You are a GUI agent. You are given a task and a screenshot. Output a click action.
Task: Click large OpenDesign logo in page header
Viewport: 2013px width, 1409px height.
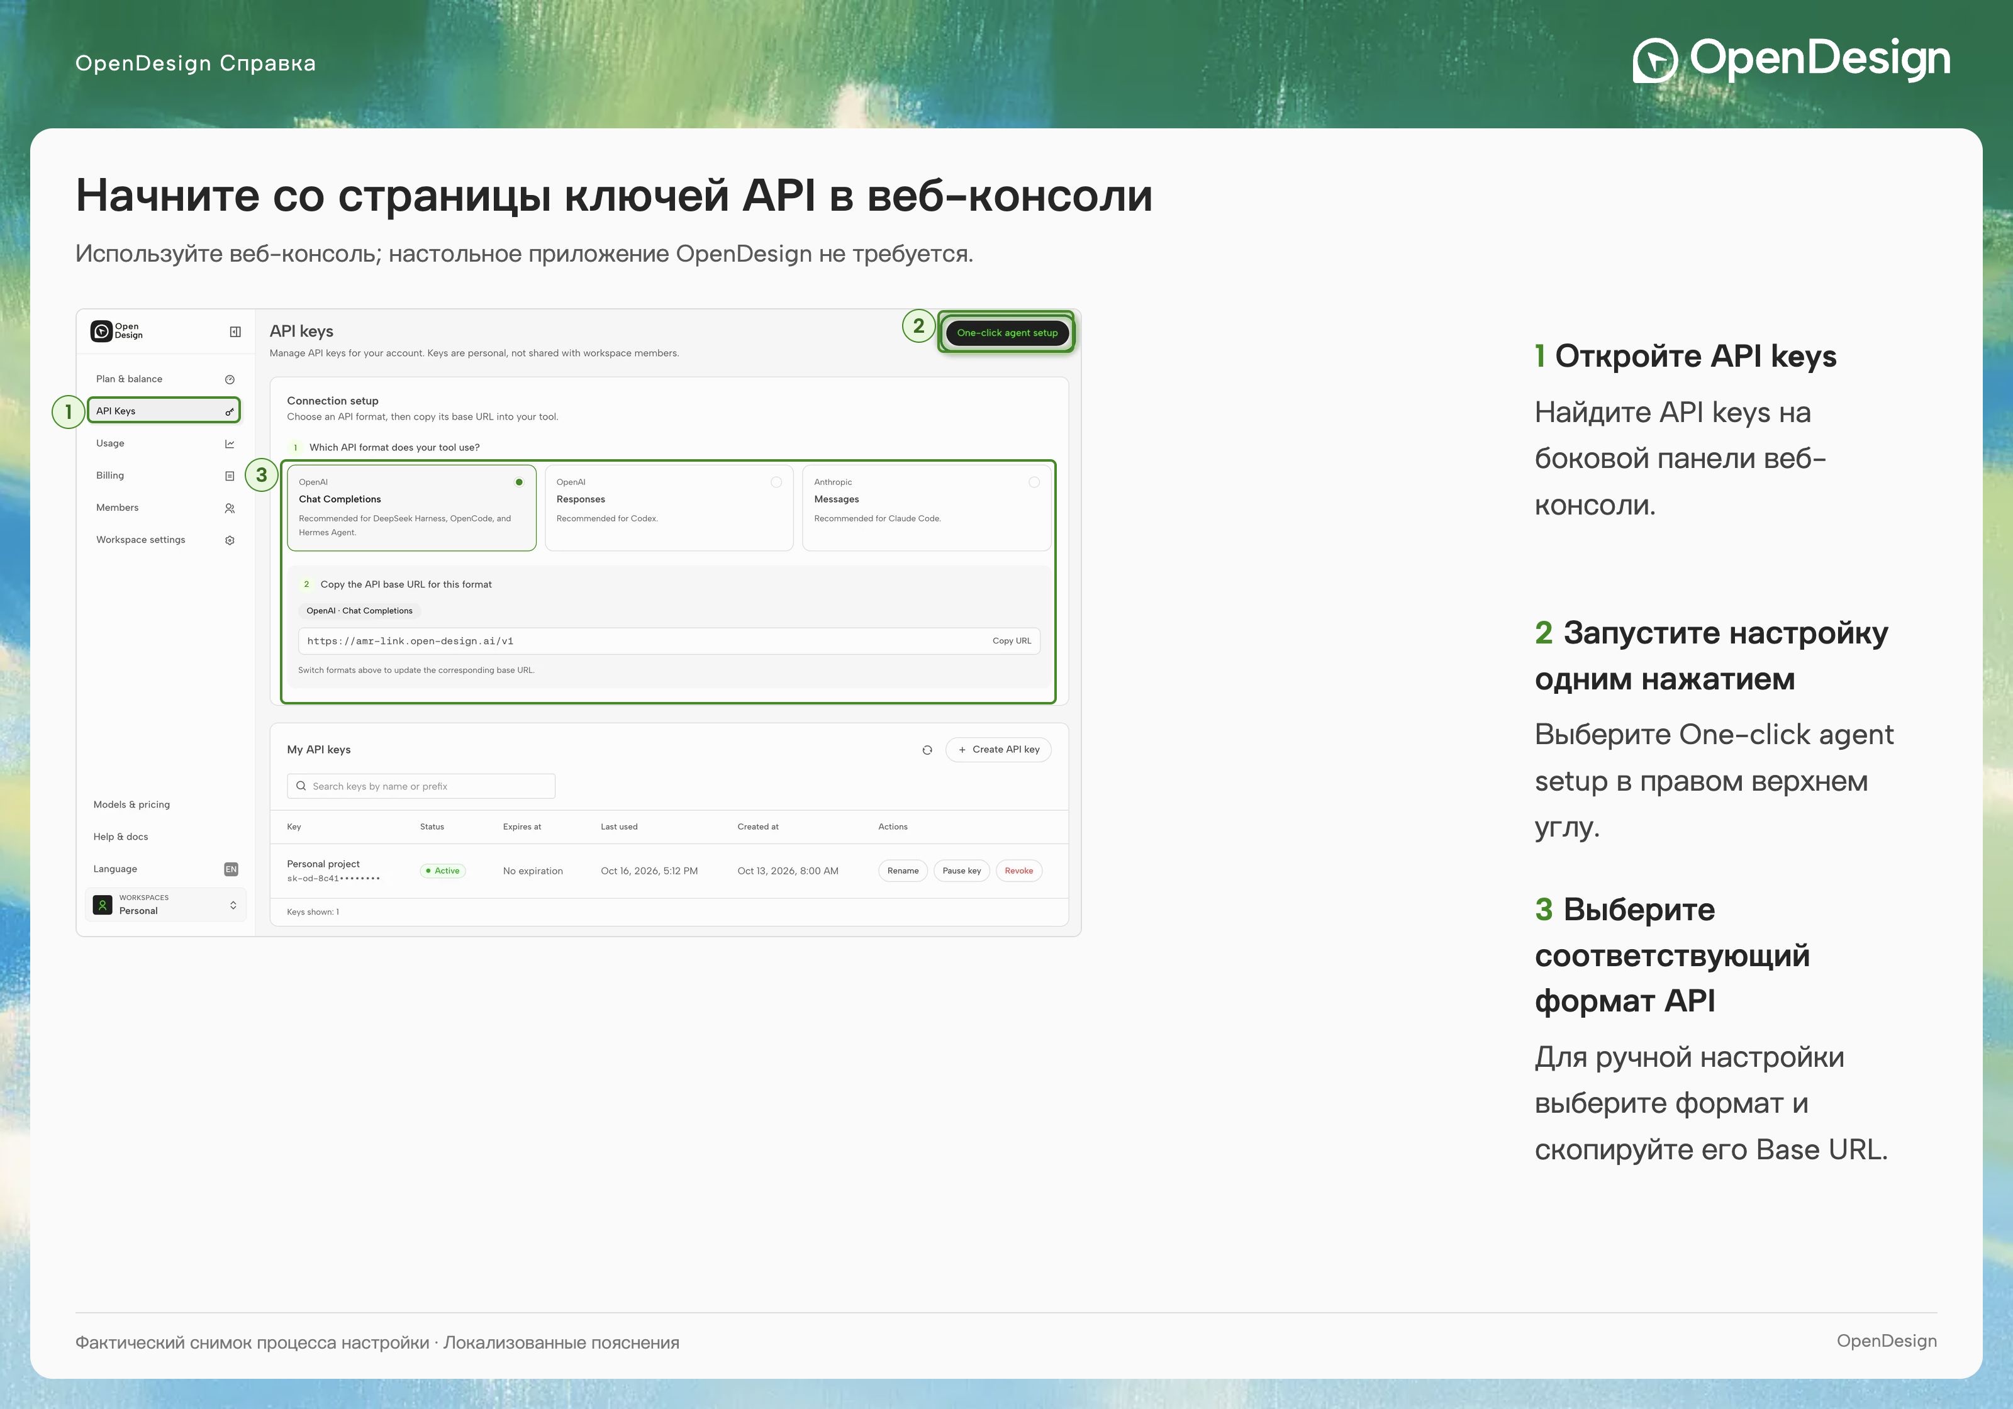tap(1791, 60)
